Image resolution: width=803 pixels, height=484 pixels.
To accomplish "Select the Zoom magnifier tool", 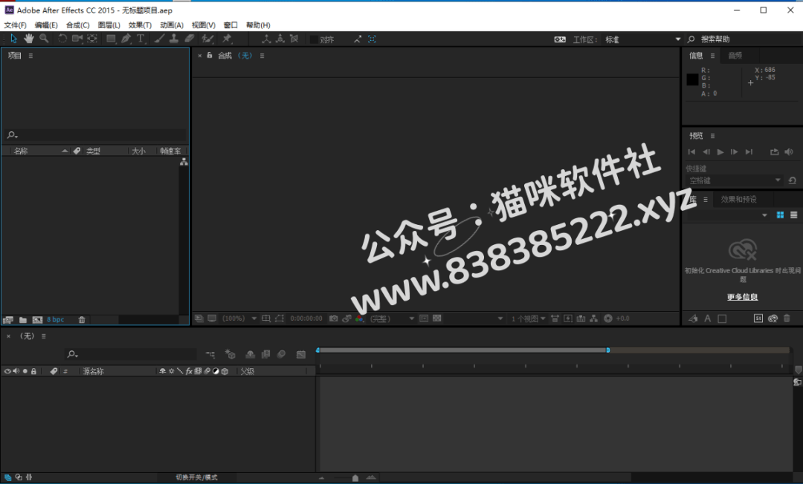I will pyautogui.click(x=44, y=39).
